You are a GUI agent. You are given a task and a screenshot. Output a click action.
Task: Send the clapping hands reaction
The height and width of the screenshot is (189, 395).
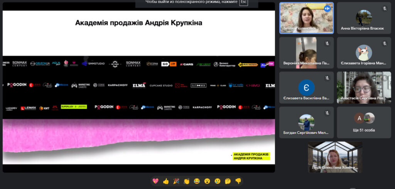click(187, 181)
